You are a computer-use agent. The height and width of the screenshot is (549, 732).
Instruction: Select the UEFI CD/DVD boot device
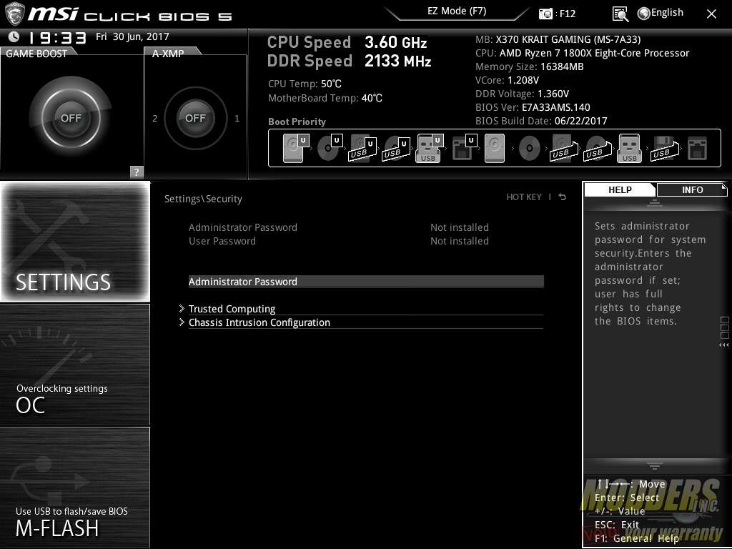(329, 148)
